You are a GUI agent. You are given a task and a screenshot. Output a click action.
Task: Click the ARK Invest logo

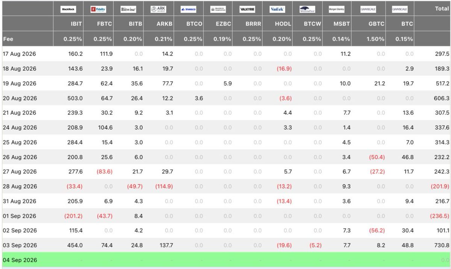159,10
